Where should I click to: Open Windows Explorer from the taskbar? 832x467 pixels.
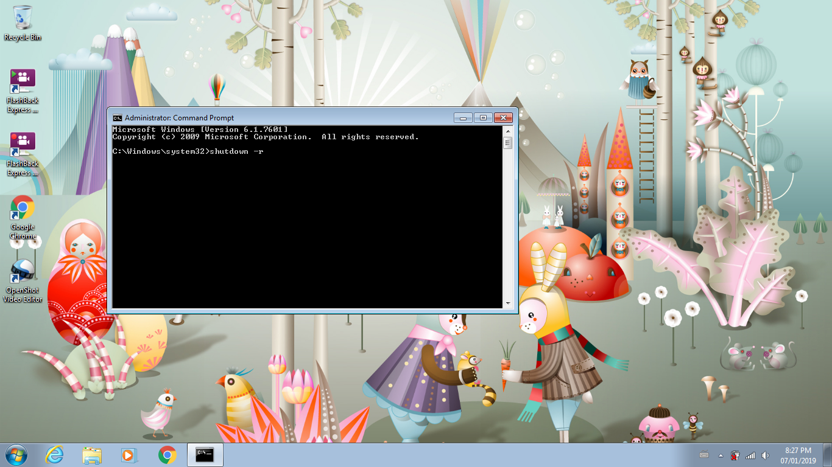[91, 455]
